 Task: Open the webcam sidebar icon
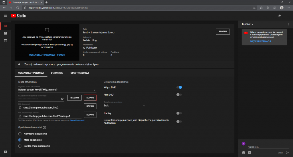pyautogui.click(x=5, y=33)
